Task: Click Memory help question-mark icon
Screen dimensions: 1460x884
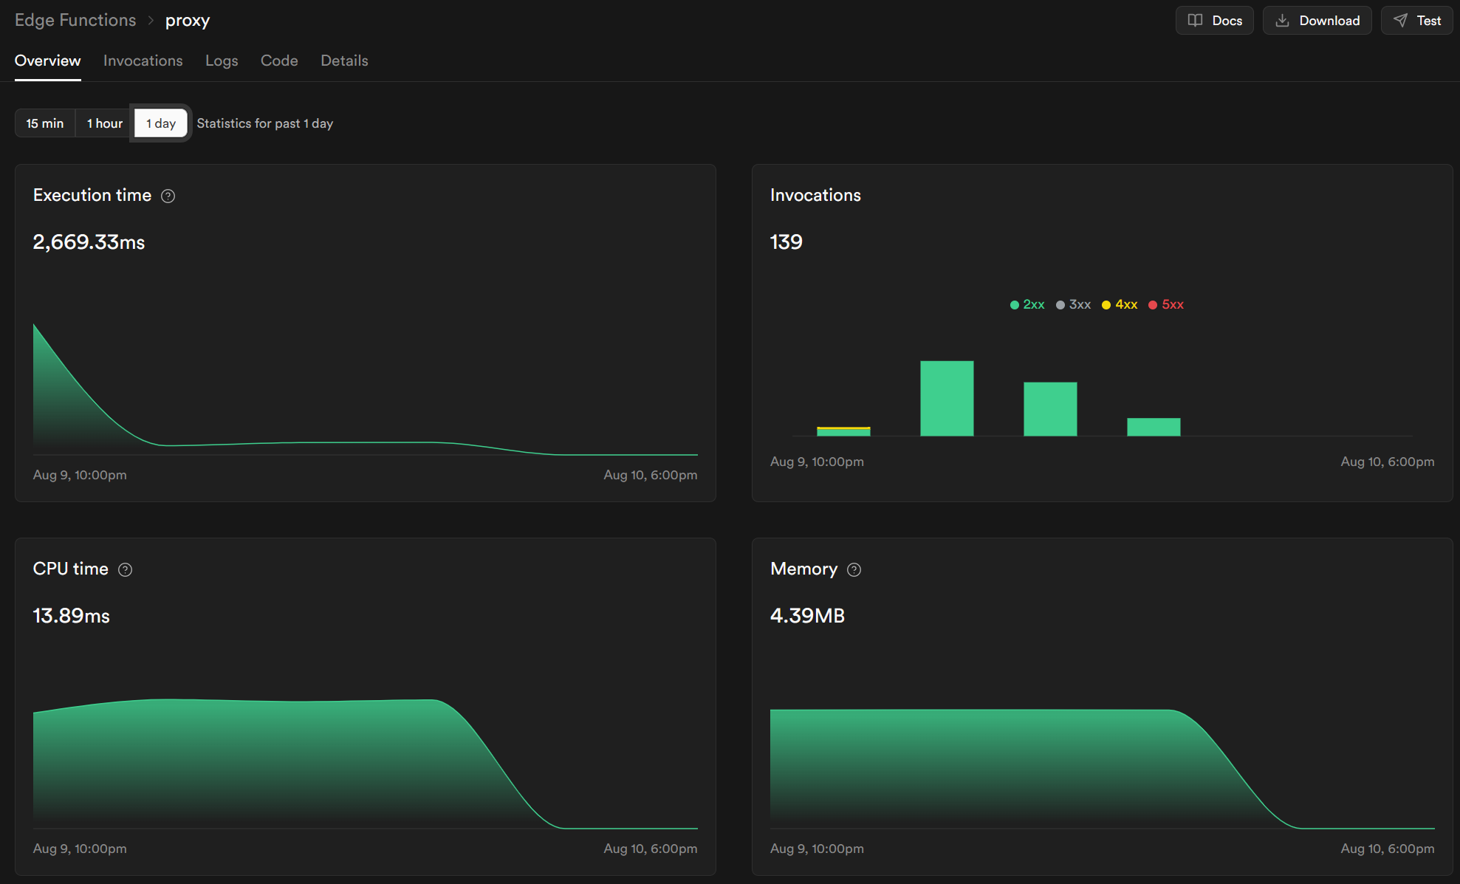Action: tap(854, 569)
